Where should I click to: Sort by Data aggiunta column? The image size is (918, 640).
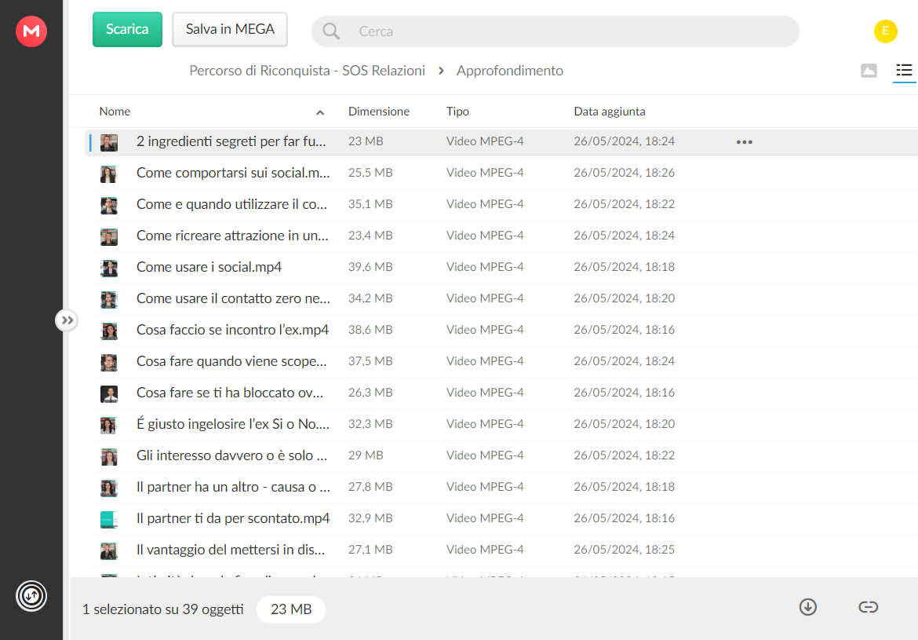click(610, 112)
